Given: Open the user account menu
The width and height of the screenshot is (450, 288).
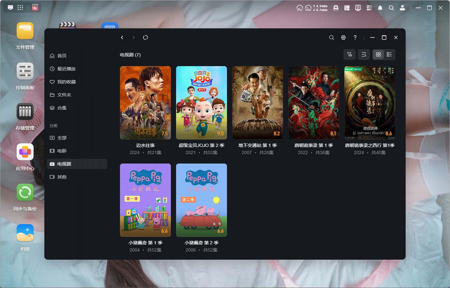Looking at the screenshot, I should [x=402, y=8].
